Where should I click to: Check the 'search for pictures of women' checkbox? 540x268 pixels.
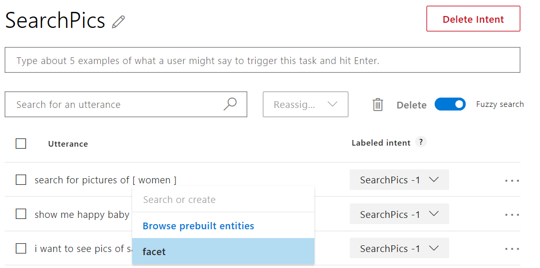(x=21, y=180)
